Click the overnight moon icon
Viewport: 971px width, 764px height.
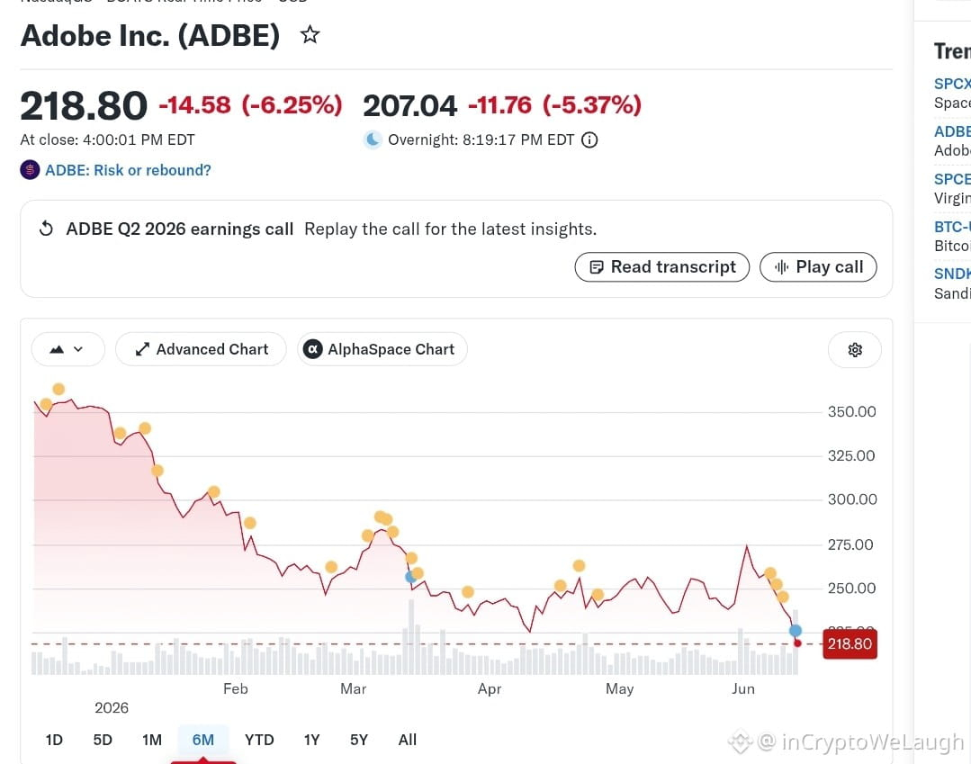[x=373, y=139]
